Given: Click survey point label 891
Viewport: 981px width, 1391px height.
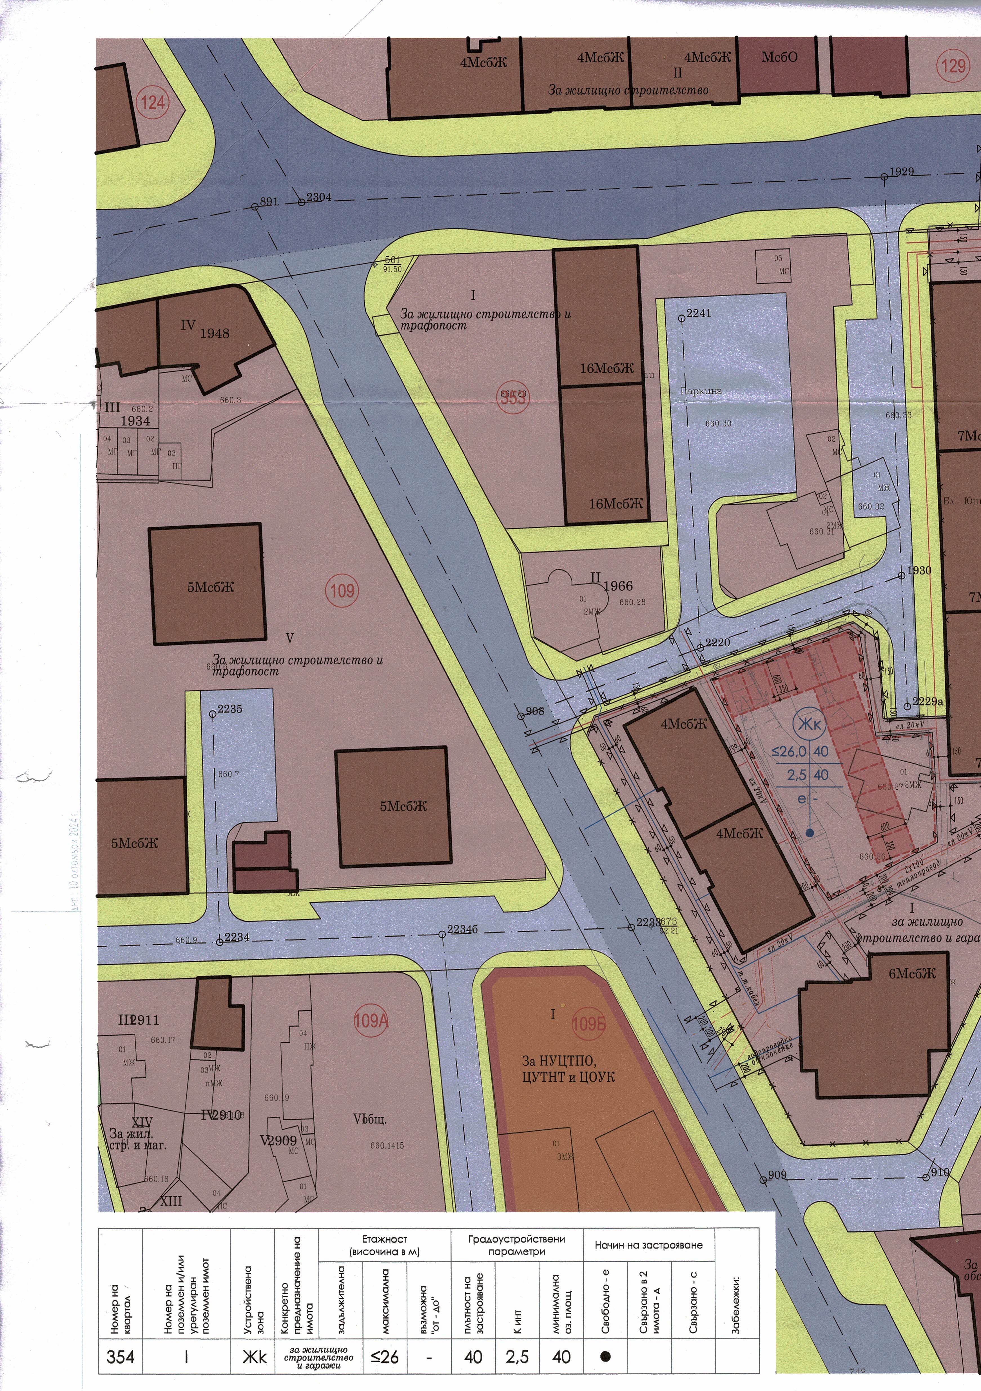Looking at the screenshot, I should (269, 202).
